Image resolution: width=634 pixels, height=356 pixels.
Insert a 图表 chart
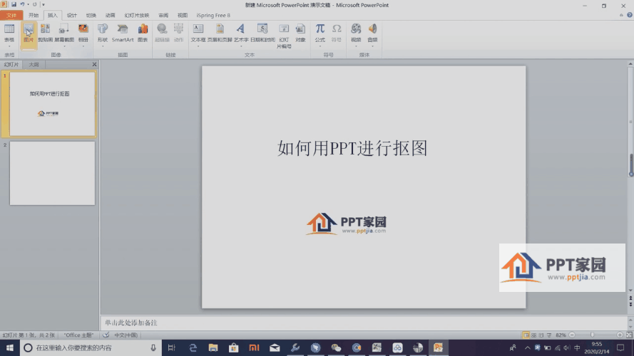(143, 33)
